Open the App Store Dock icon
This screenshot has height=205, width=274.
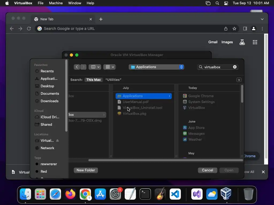pos(100,194)
